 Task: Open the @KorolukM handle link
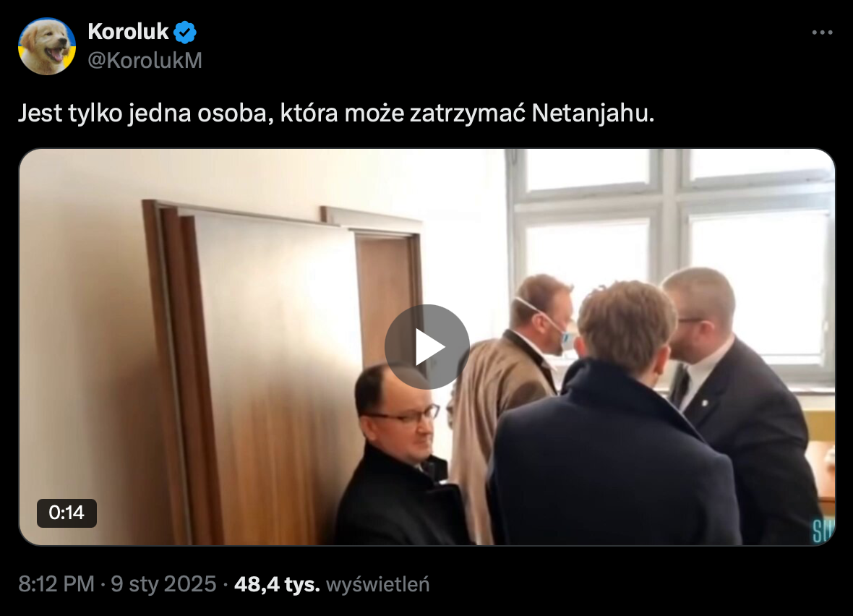point(145,61)
